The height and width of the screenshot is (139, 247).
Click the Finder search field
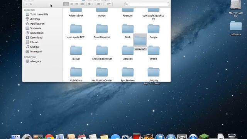pyautogui.click(x=147, y=4)
